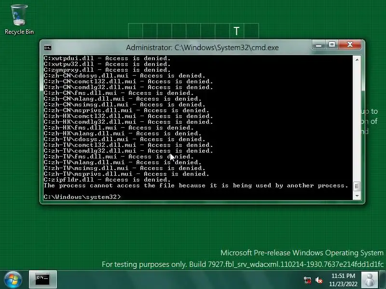Select the cmd.exe taskbar button
This screenshot has width=386, height=289.
pyautogui.click(x=43, y=279)
